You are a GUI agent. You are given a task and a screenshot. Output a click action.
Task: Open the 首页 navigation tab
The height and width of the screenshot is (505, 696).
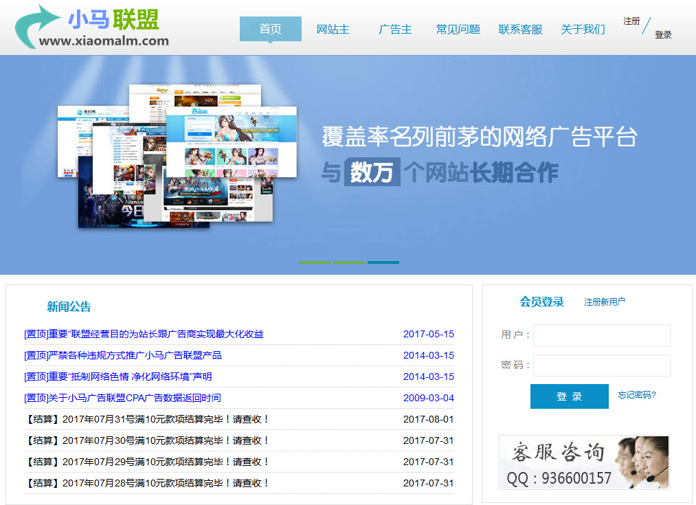click(x=270, y=29)
